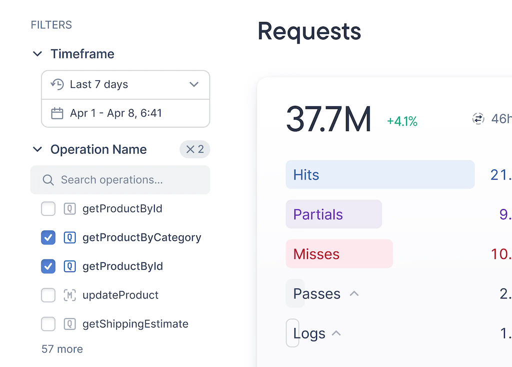
Task: Click the query icon of unchecked getProductById
Action: pos(69,208)
